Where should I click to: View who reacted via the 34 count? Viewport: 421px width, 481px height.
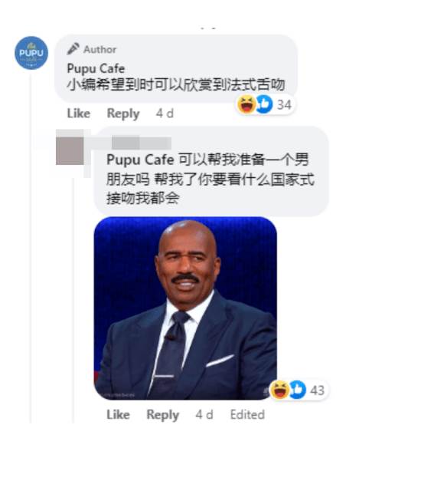[x=284, y=105]
